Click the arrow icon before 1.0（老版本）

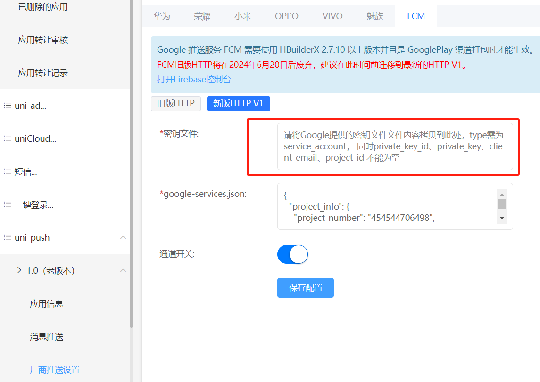[x=19, y=270]
